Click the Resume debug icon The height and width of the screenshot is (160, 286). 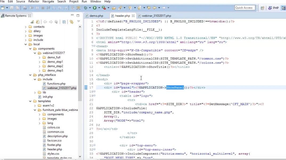32,8
